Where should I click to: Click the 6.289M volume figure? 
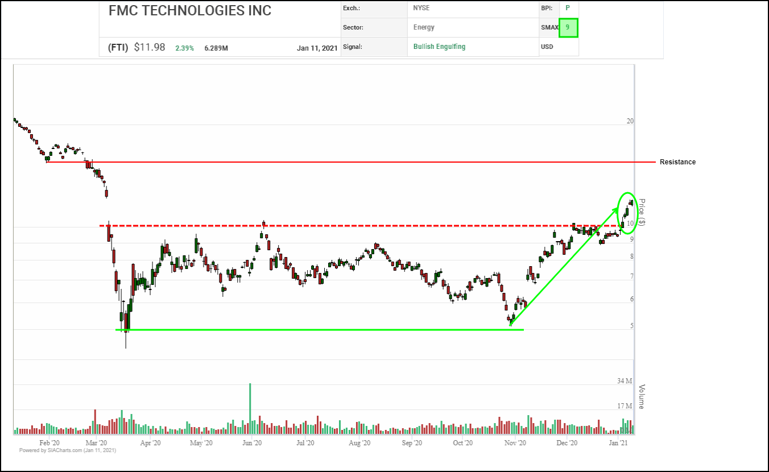216,48
